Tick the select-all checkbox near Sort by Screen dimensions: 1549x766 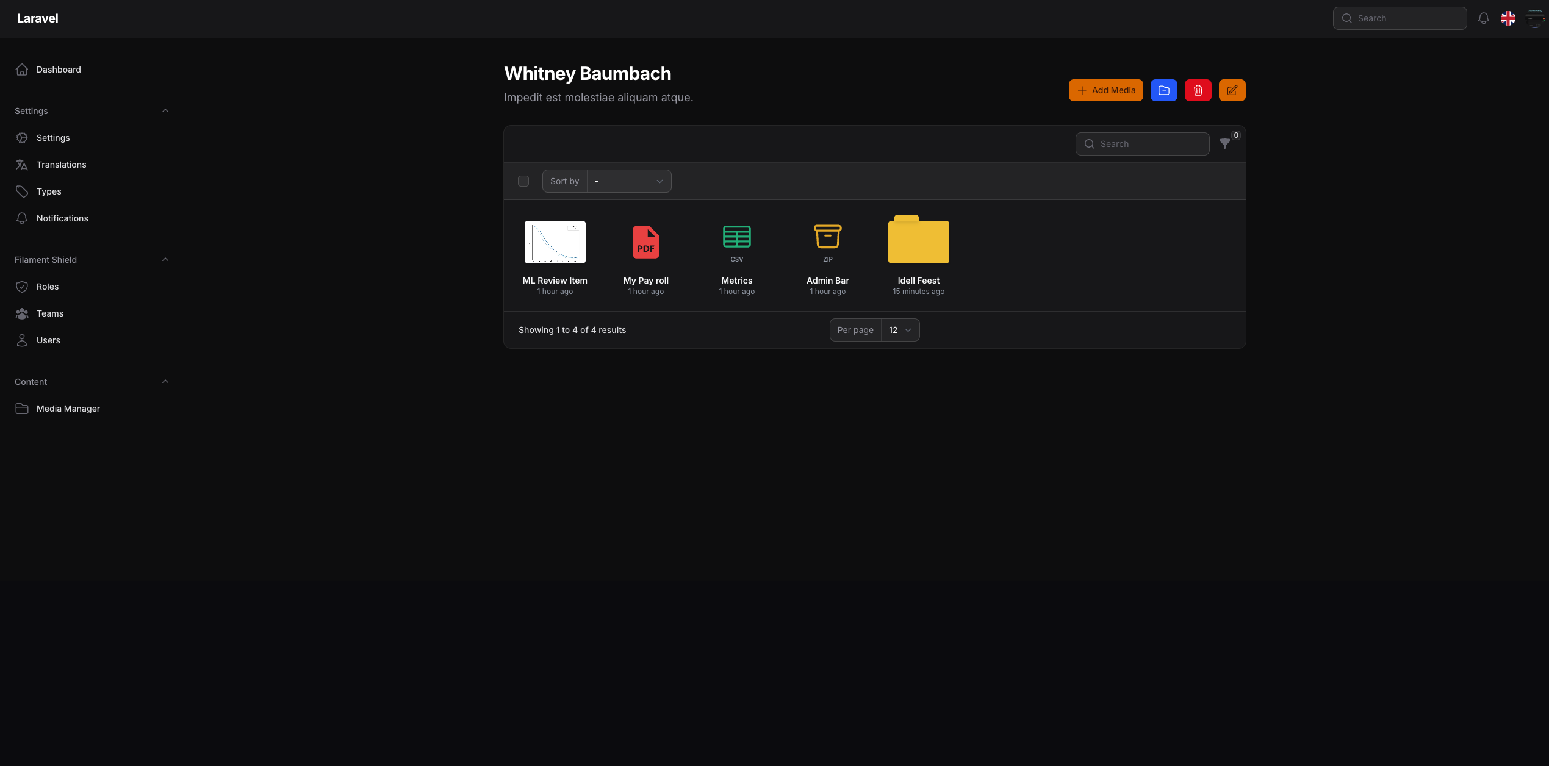point(523,181)
